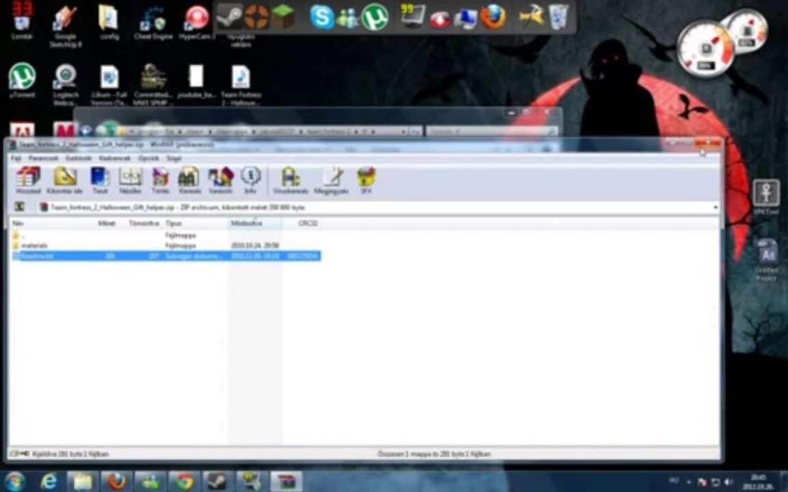Open Google Chrome from the taskbar
The image size is (788, 492).
[184, 482]
